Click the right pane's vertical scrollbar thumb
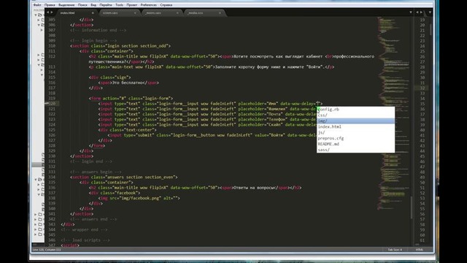 431,29
